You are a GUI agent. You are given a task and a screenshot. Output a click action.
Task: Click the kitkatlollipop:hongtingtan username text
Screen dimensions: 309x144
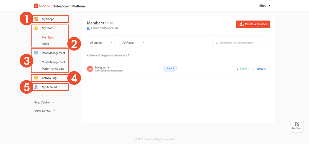[x=109, y=70]
